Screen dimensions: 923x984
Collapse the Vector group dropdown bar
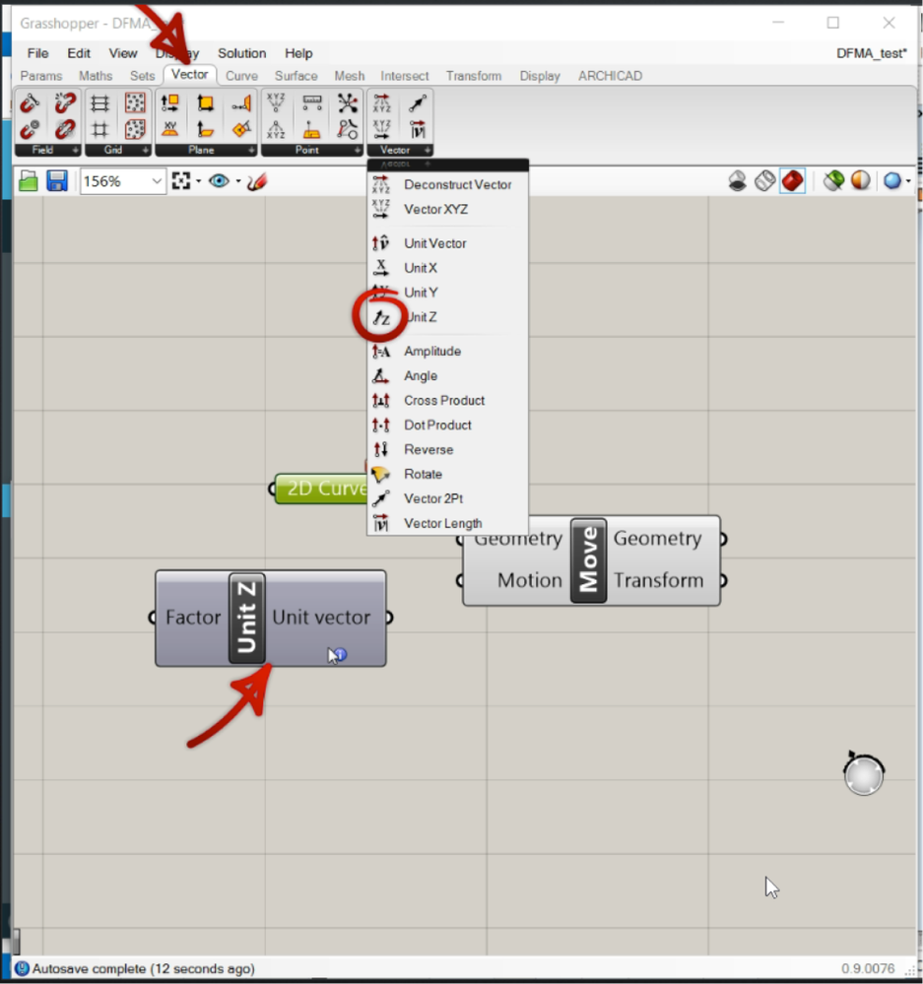tap(447, 164)
